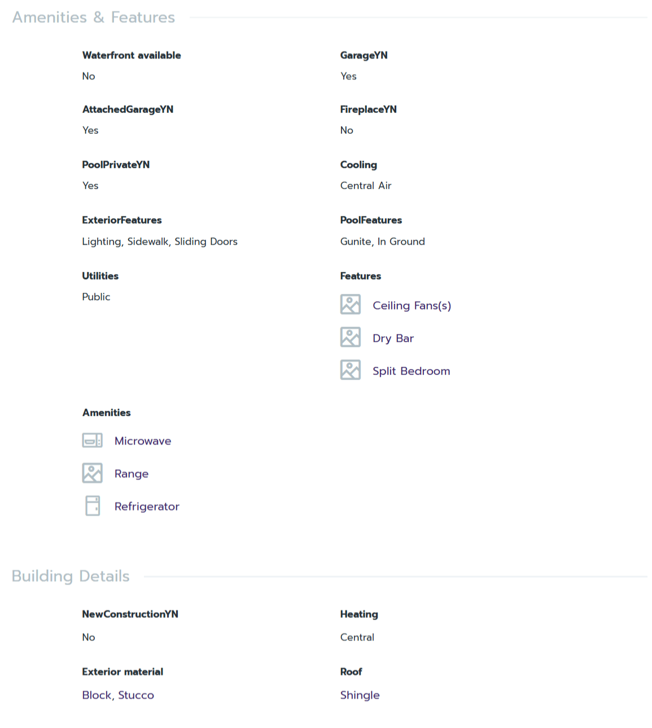Click the Range amenity image icon
Screen dimensions: 652x728
pos(92,473)
